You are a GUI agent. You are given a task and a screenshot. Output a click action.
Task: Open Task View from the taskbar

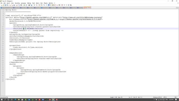click(12, 100)
